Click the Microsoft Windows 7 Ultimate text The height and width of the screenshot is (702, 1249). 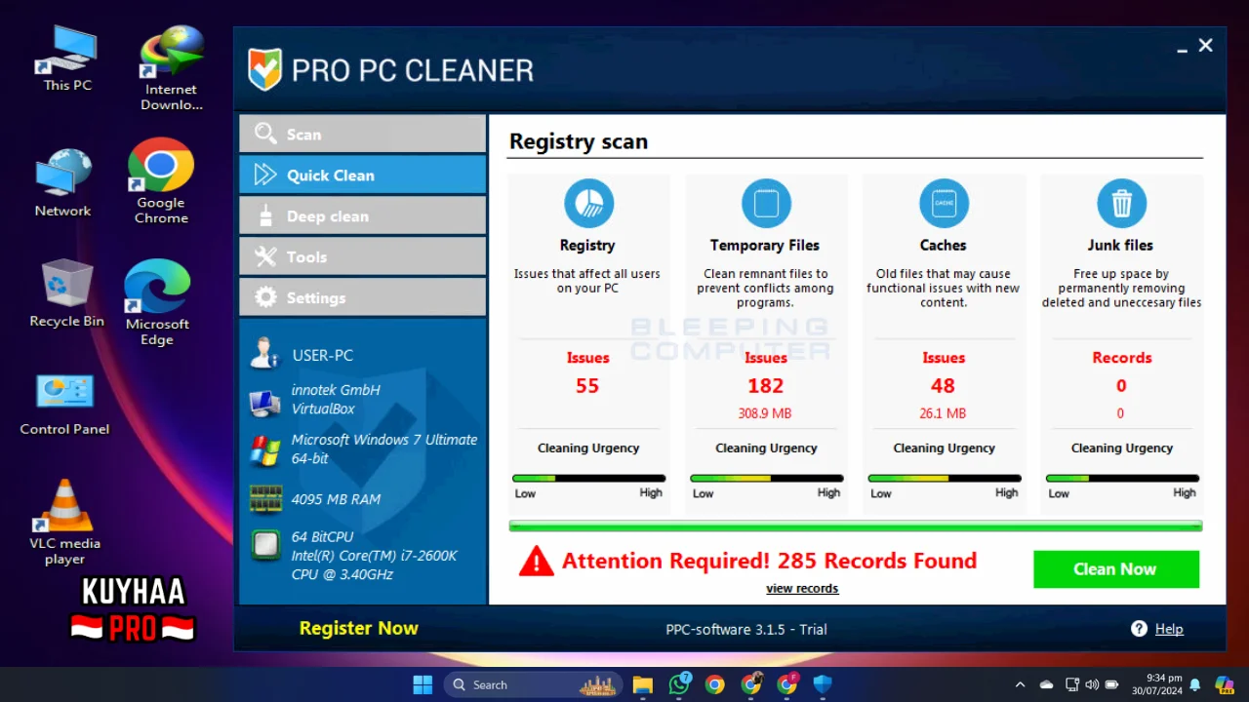384,440
